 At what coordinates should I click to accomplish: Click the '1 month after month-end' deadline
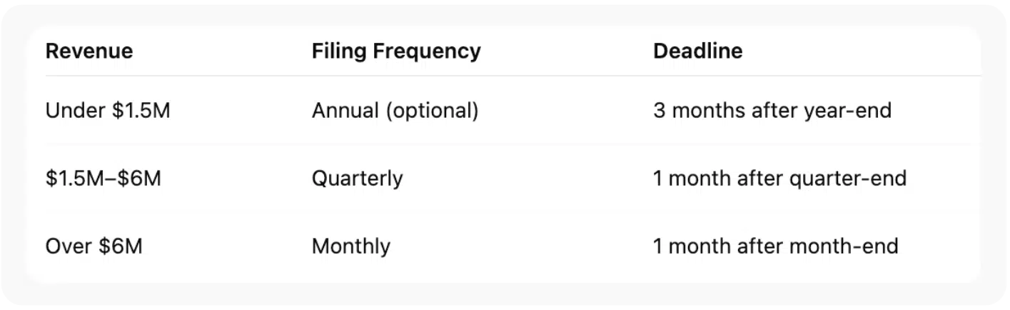click(x=775, y=246)
